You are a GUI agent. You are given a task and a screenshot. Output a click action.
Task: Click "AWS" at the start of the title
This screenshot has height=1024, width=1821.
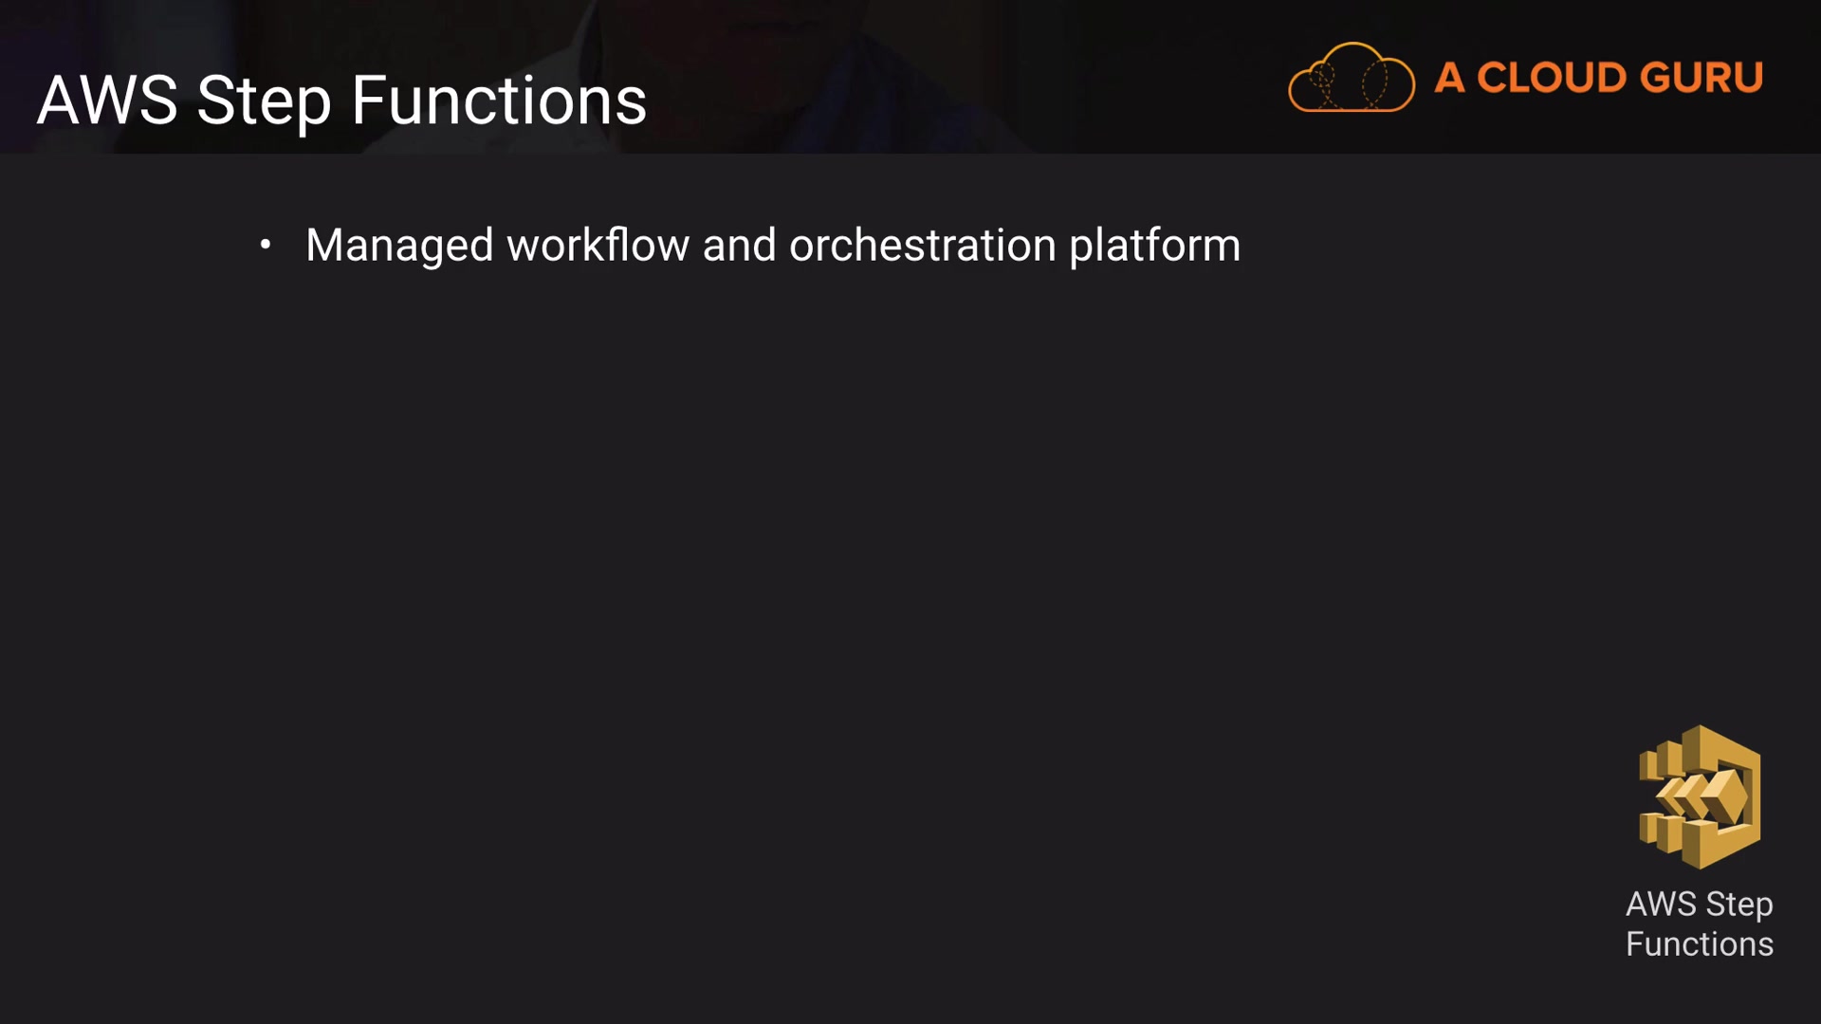(x=107, y=101)
